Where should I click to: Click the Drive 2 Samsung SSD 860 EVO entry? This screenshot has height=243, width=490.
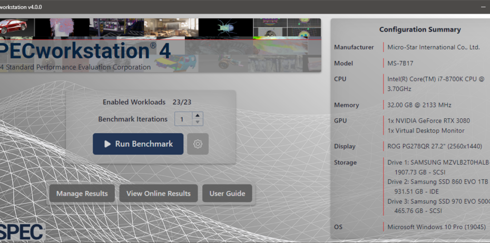[437, 181]
